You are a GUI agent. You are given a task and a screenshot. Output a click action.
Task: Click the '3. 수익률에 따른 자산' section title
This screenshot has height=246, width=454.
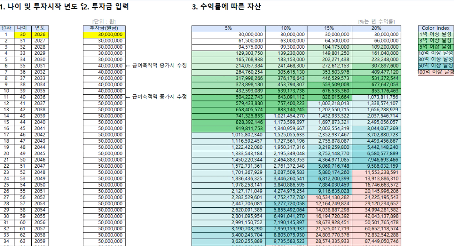(226, 7)
